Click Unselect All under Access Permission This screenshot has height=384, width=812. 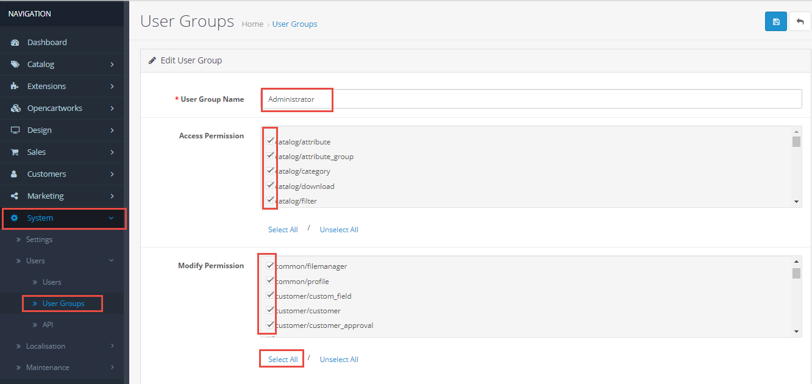[x=339, y=230]
